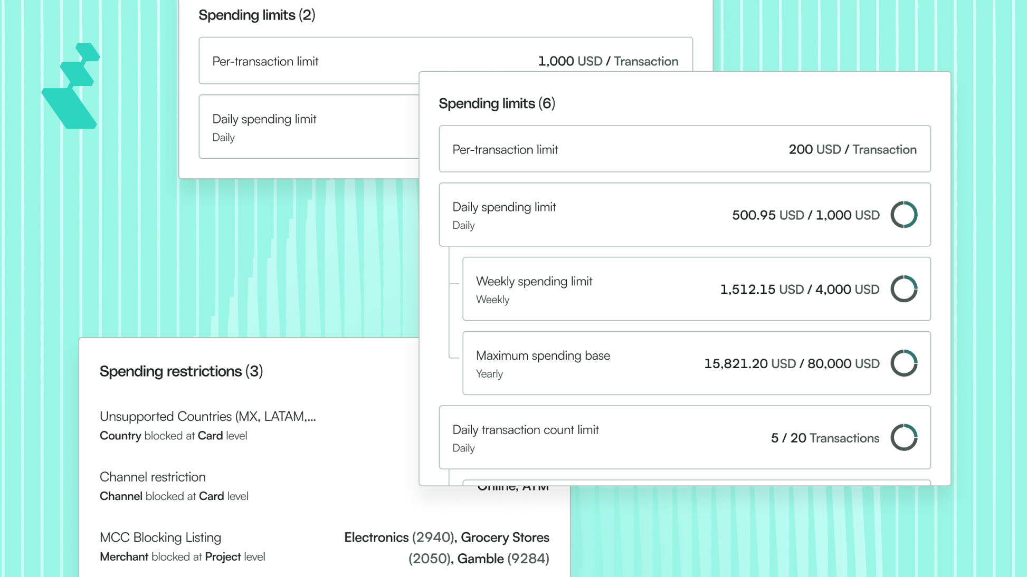Click the teal brand logo icon
The image size is (1027, 577).
(x=71, y=86)
